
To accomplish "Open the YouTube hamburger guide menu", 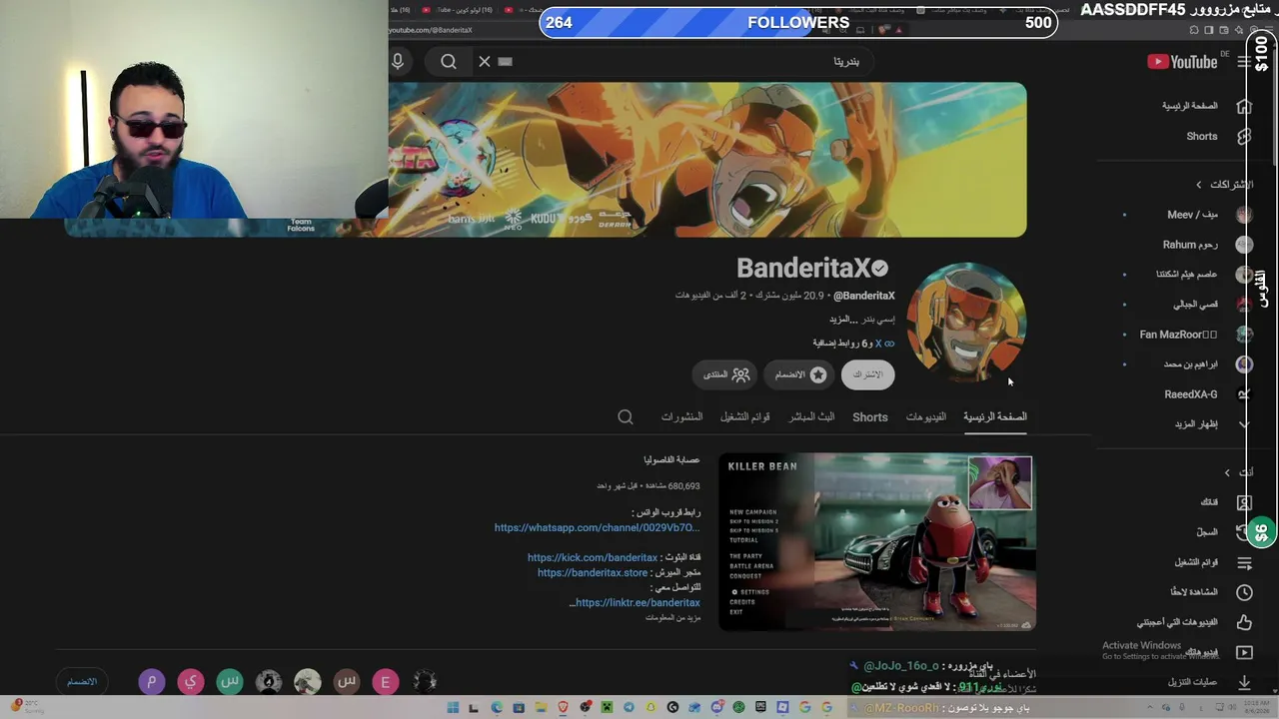I will click(x=1243, y=62).
